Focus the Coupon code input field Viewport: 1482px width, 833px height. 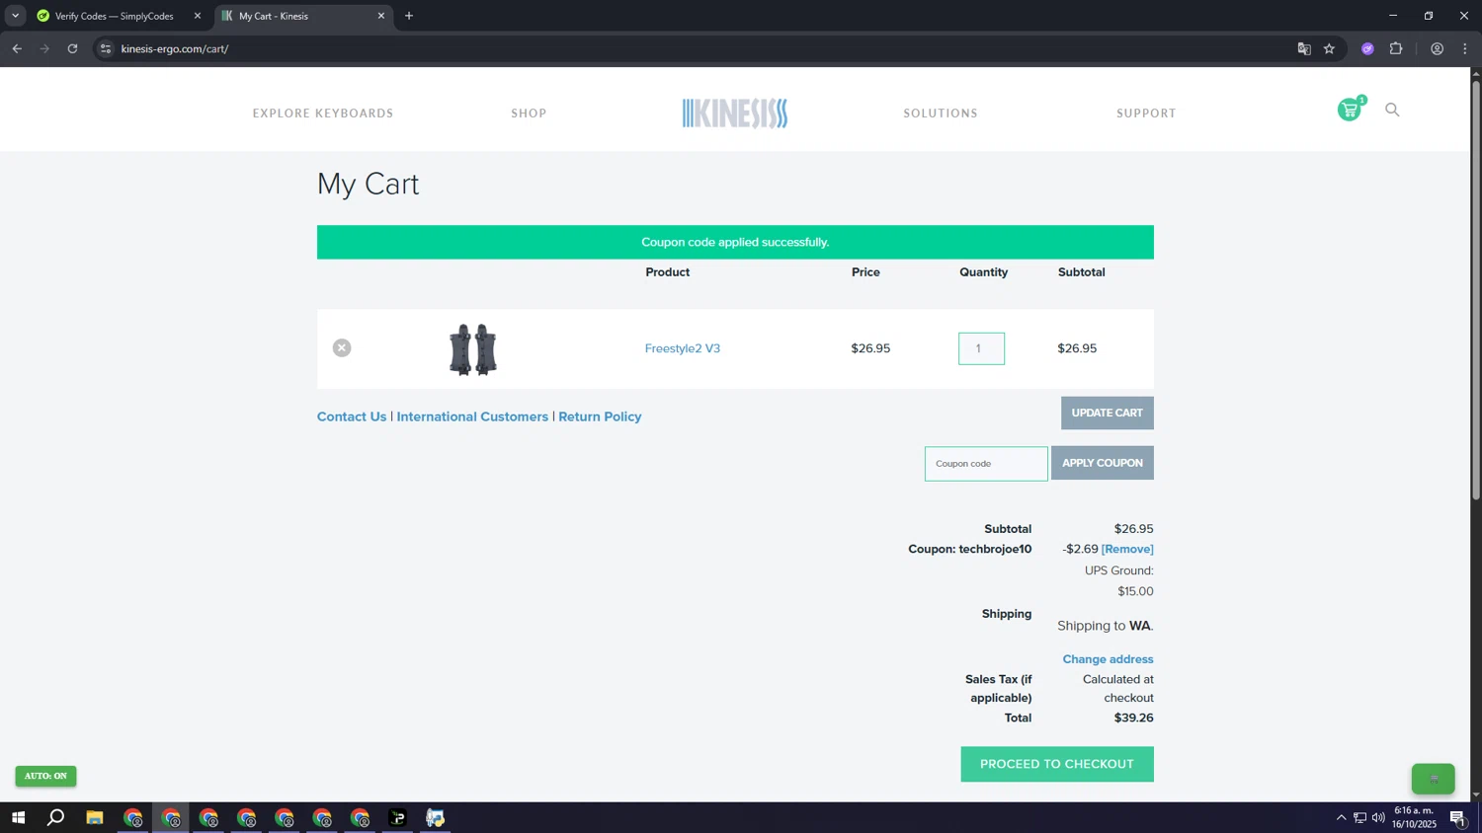tap(986, 463)
